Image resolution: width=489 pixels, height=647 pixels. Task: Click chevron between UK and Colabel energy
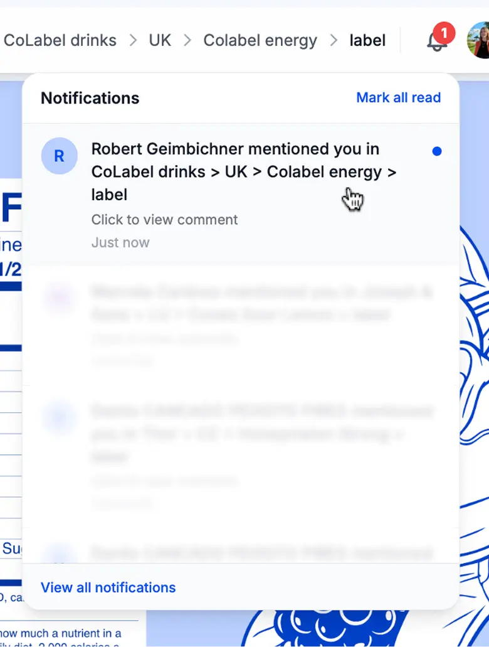coord(187,41)
